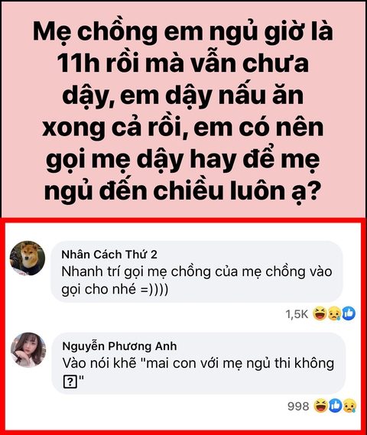Viewport: 367px width, 435px height.
Task: Select the comment text "Vào nói khẽ"
Action: (100, 363)
